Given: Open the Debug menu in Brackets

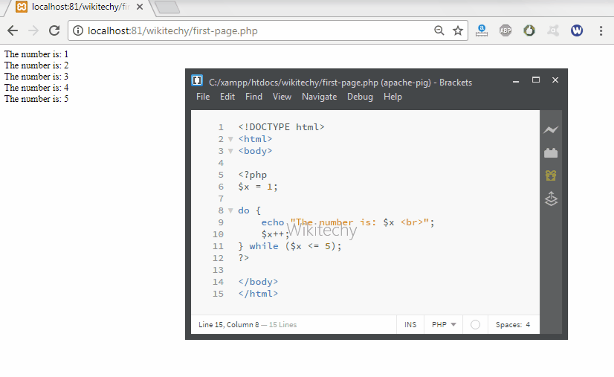Looking at the screenshot, I should point(360,97).
